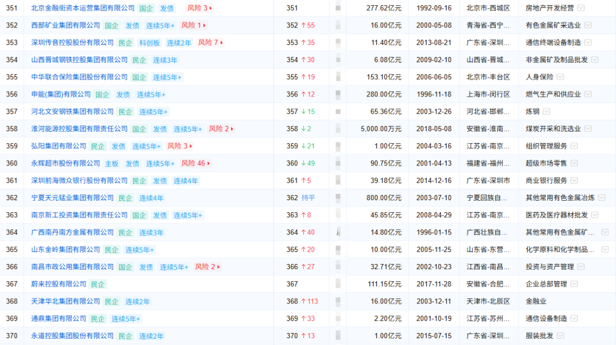This screenshot has width=616, height=345.
Task: Click the 发债 tag on 南京新工投资集团
Action: (160, 216)
